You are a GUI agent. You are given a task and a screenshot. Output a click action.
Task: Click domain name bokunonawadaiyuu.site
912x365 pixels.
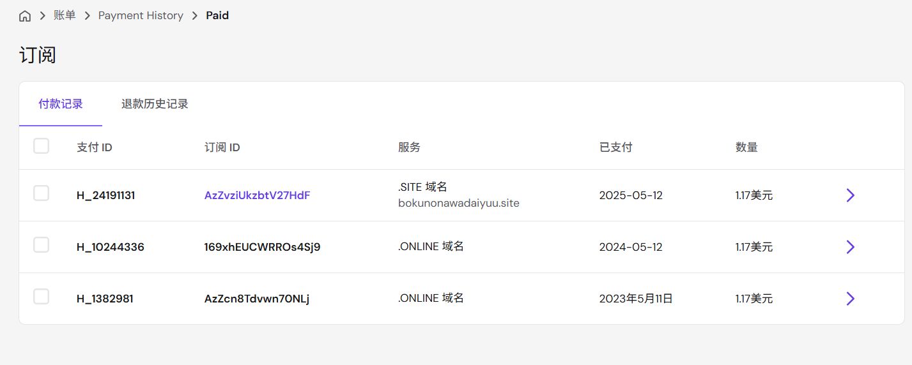[x=459, y=204]
